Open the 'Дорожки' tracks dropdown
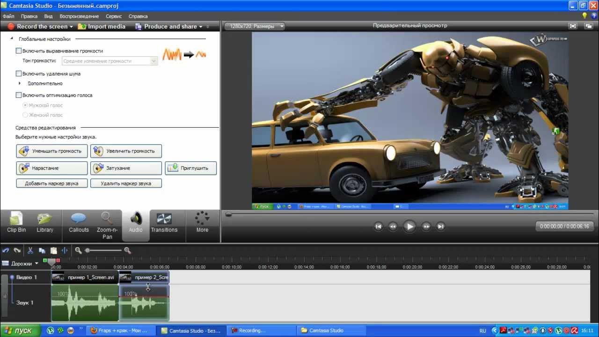The width and height of the screenshot is (599, 337). 20,264
